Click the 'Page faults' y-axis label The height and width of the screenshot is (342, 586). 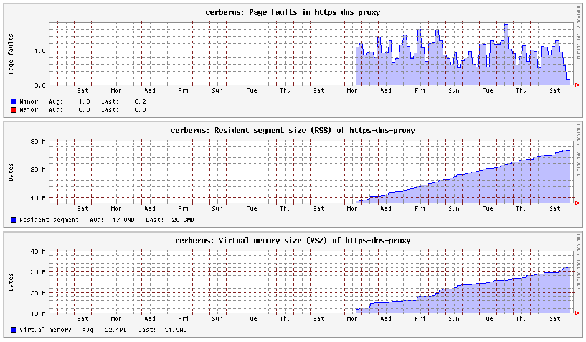click(11, 54)
